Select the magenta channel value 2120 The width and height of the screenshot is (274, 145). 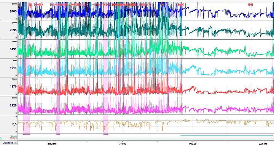[x=13, y=105]
